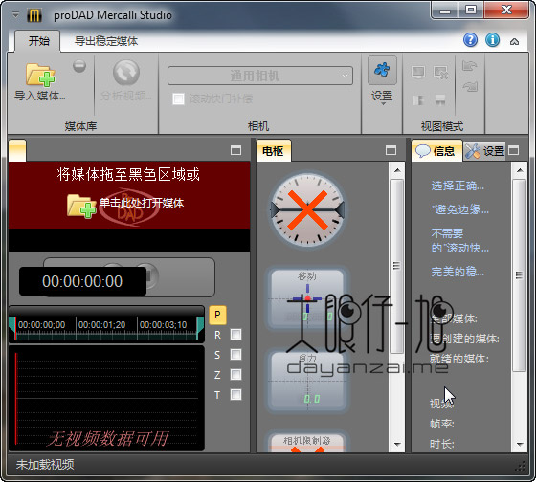Click the 电枢 panel scroll up arrow
Image resolution: width=536 pixels, height=482 pixels.
[x=397, y=170]
